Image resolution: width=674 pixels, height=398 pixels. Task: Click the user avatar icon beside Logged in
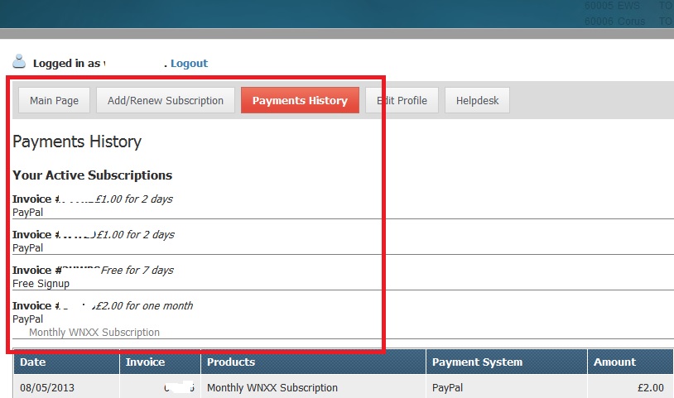pos(19,62)
